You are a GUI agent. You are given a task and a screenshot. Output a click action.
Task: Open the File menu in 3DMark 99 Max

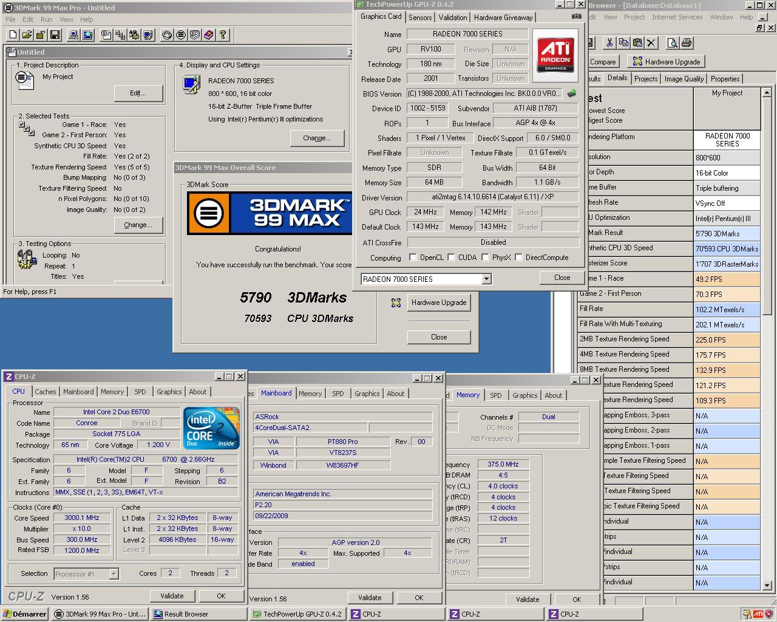(x=10, y=19)
